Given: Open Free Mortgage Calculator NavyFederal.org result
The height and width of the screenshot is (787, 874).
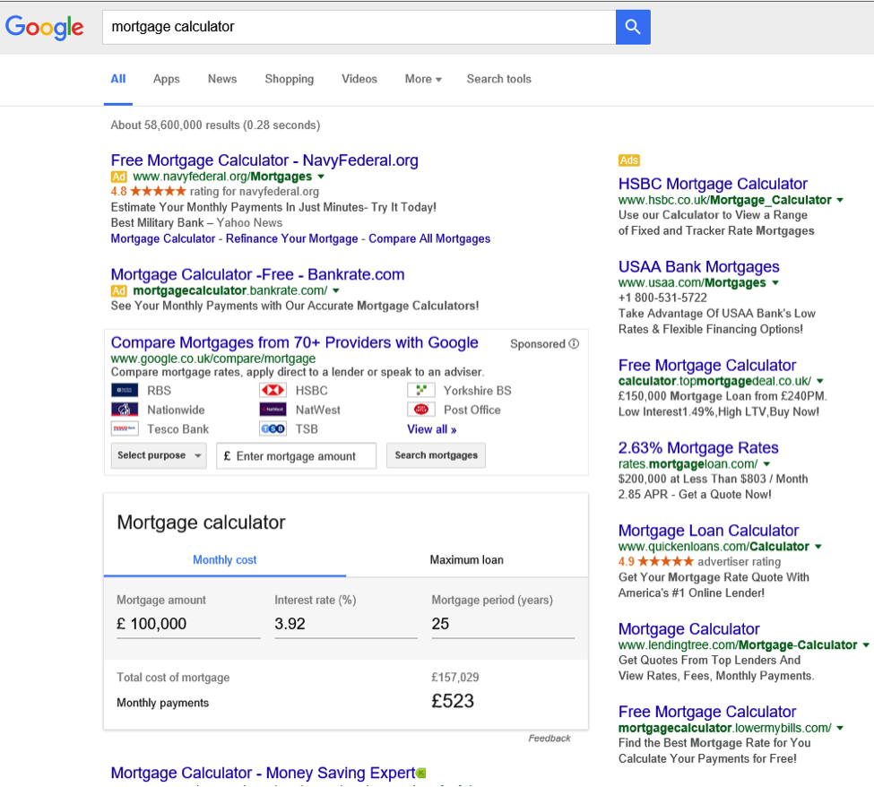Looking at the screenshot, I should tap(264, 160).
